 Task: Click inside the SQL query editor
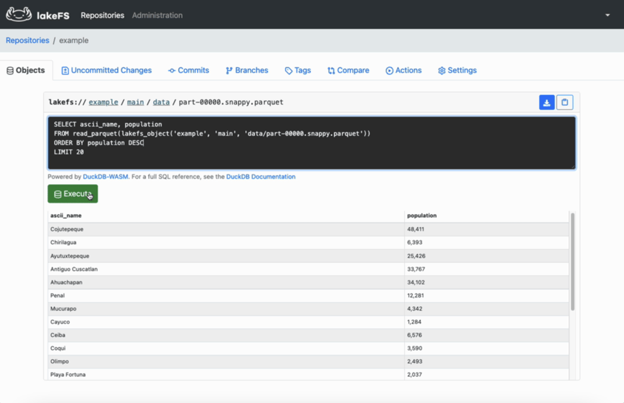(311, 142)
